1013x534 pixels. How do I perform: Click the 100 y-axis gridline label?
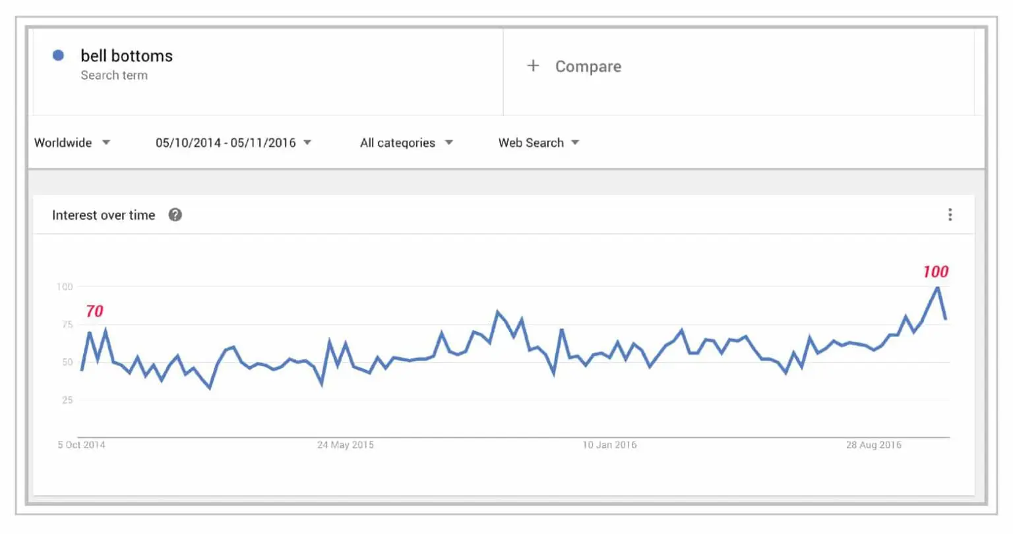[65, 286]
